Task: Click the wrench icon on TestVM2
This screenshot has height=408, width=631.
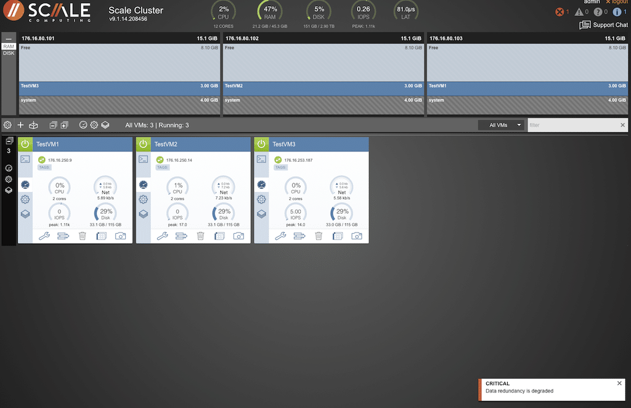Action: click(163, 236)
